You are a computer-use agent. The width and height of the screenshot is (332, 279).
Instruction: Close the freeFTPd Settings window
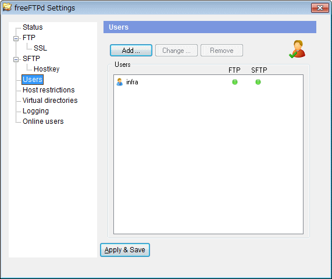click(x=320, y=8)
